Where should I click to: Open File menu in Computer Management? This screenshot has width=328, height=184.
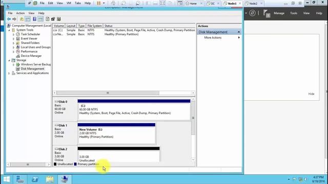[x=10, y=13]
